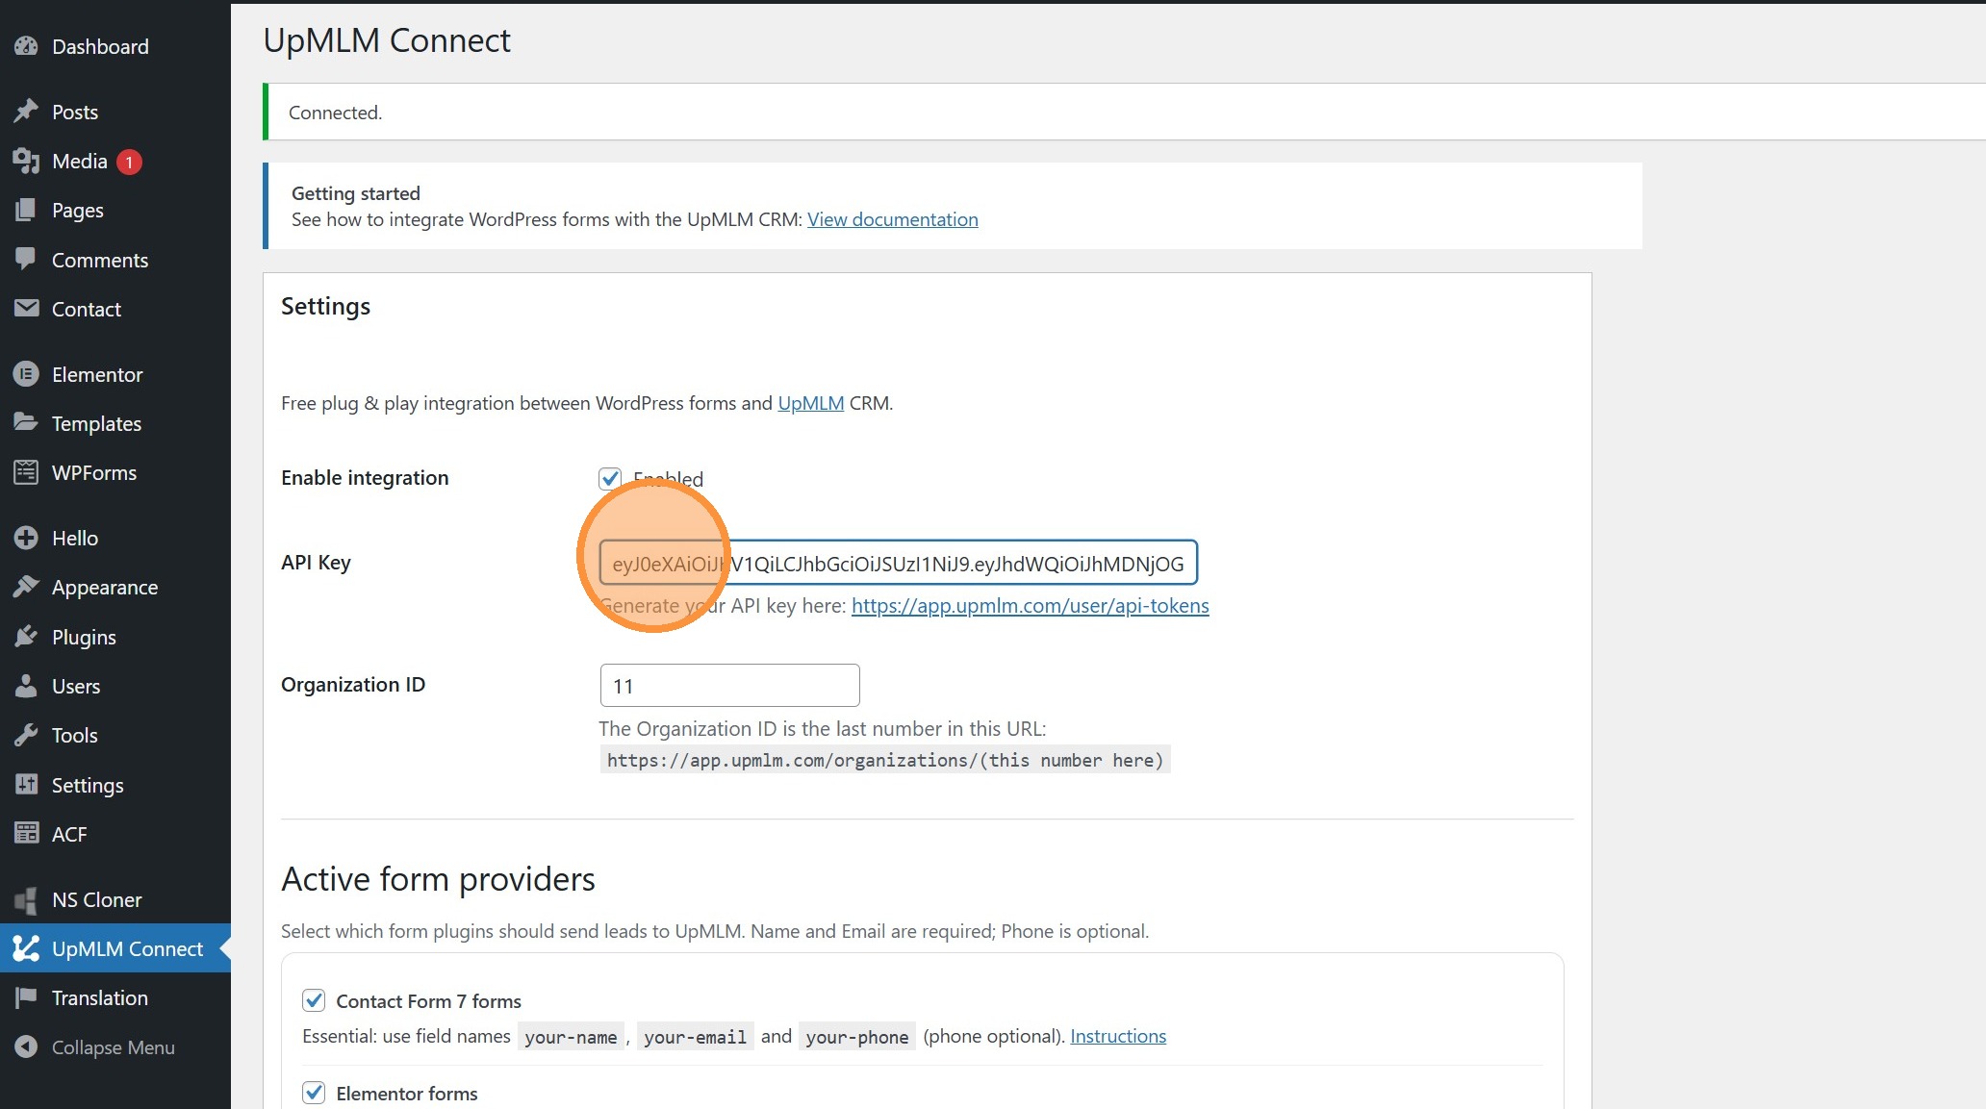Click the Organization ID input field
This screenshot has width=1986, height=1109.
(x=729, y=686)
